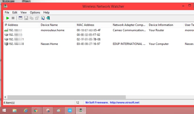Click the Cameo Communication company cell

[129, 30]
